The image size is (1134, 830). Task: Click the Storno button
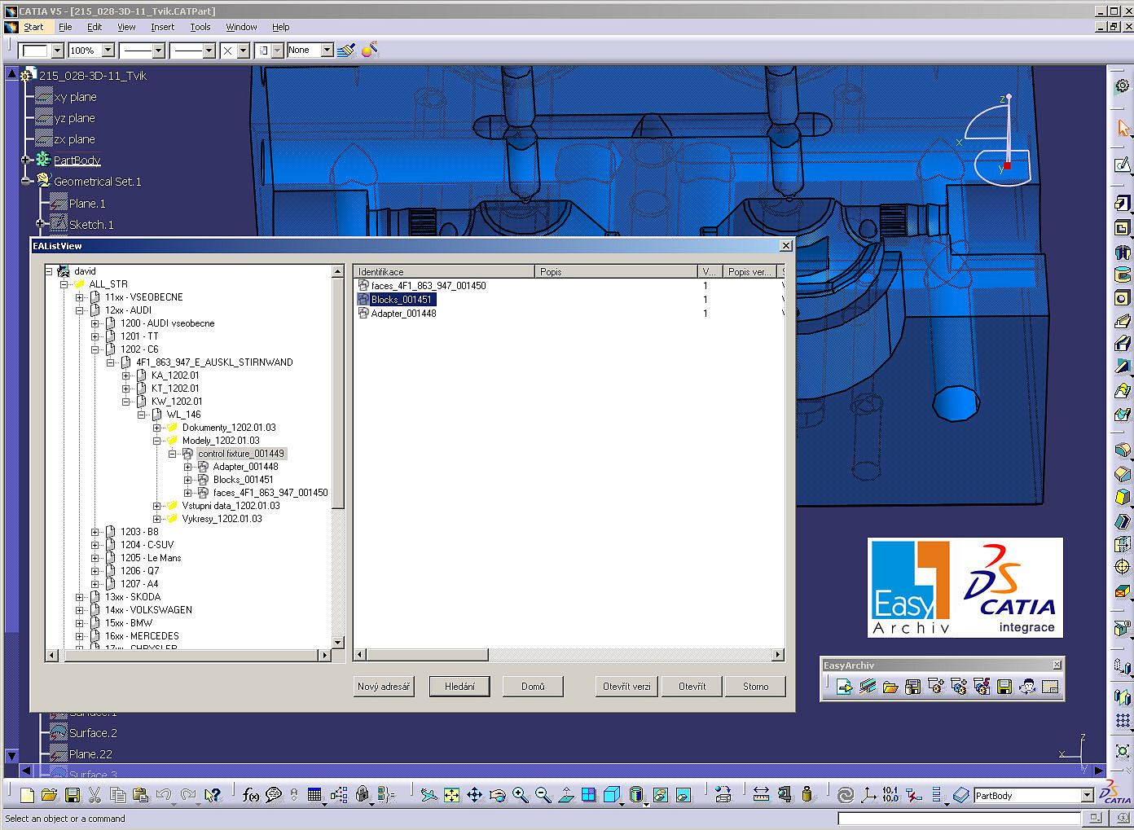(x=756, y=687)
